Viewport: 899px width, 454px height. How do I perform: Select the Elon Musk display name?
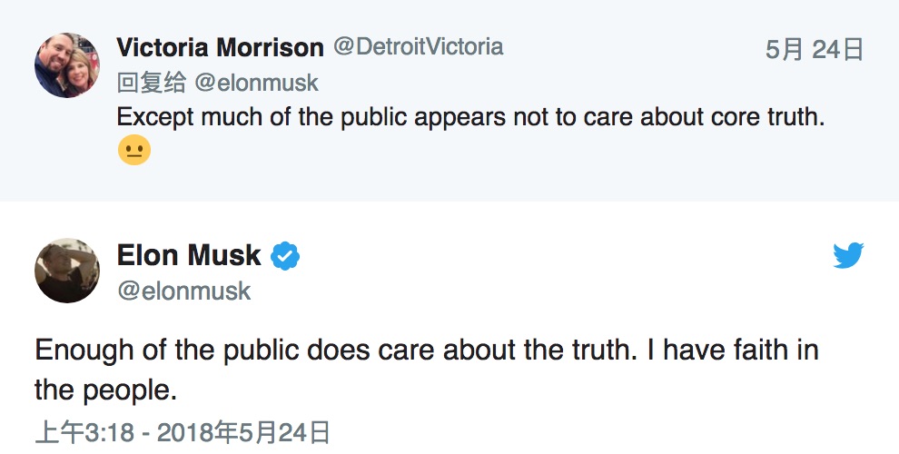[189, 256]
